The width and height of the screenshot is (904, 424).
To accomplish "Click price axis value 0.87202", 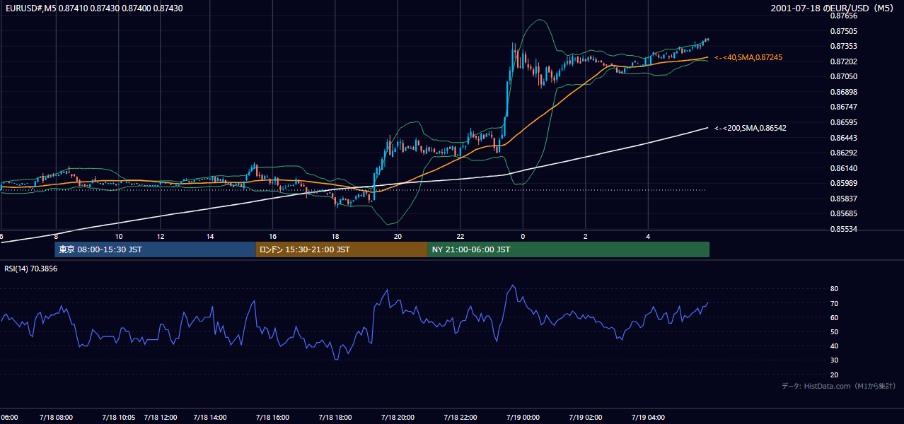I will [843, 61].
